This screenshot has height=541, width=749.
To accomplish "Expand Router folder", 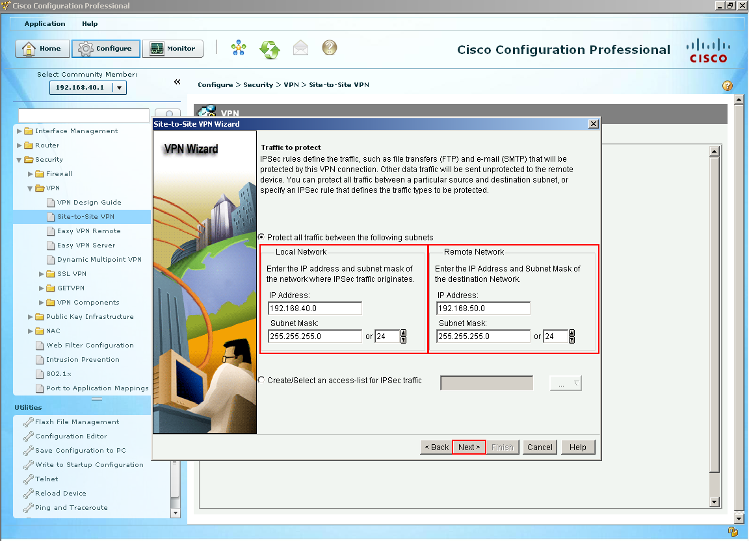I will (19, 145).
